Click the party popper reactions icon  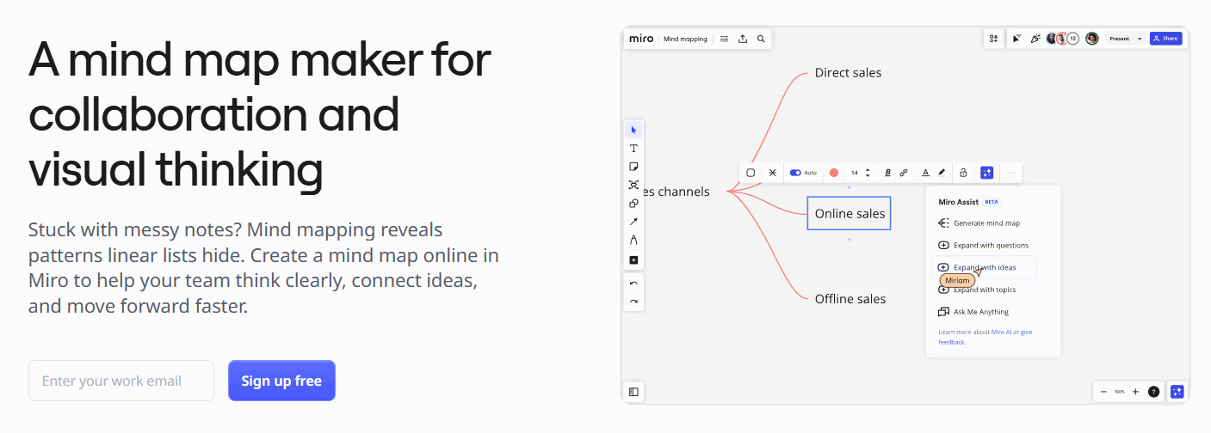pos(1035,39)
